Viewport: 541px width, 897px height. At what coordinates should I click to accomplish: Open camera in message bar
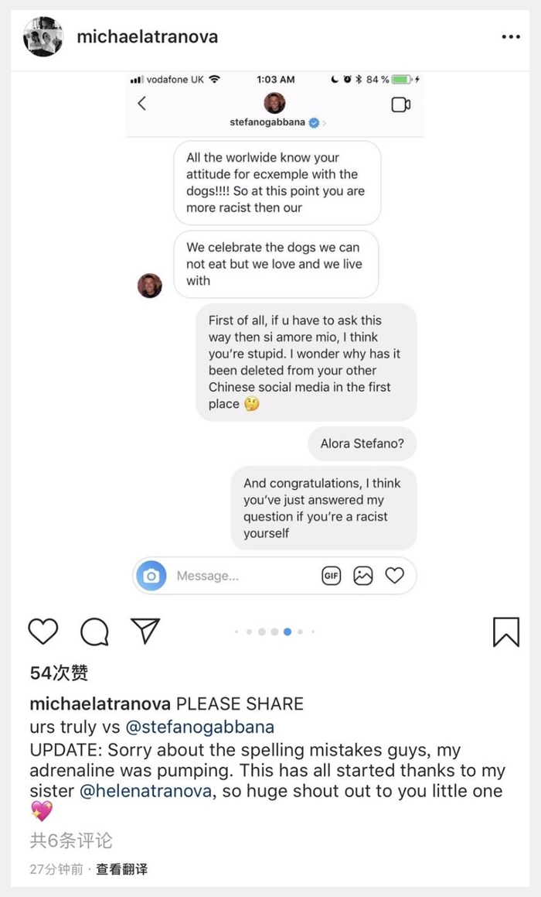coord(151,576)
